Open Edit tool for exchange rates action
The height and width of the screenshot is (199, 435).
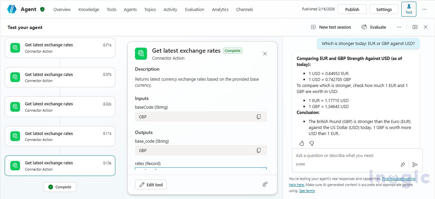tap(151, 184)
